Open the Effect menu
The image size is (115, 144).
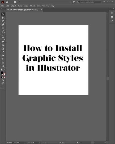pos(32,6)
